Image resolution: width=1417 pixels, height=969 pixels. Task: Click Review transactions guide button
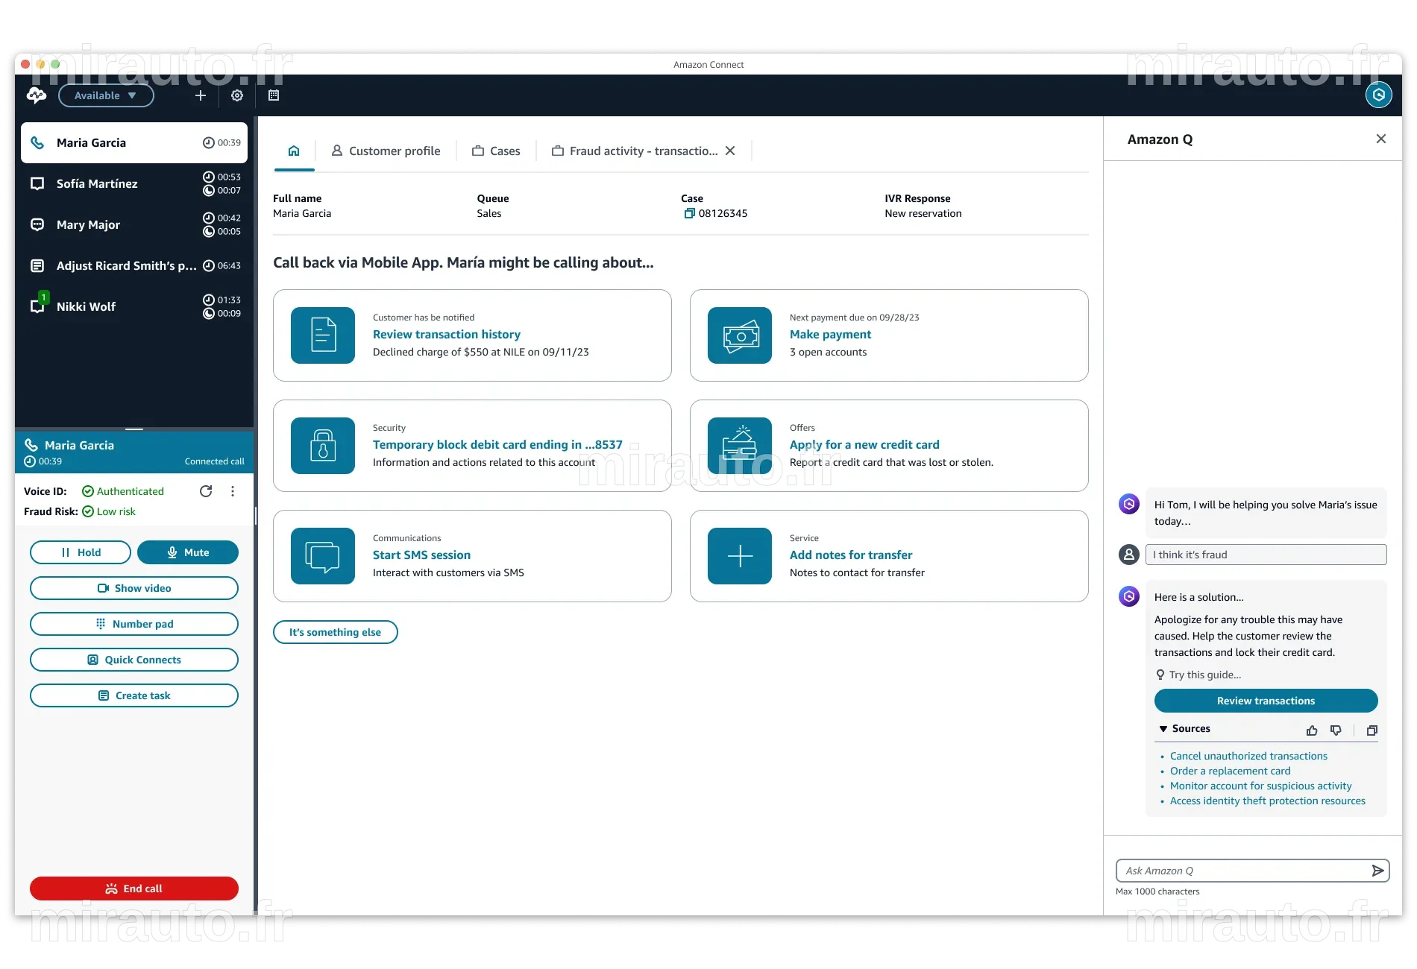pos(1266,701)
